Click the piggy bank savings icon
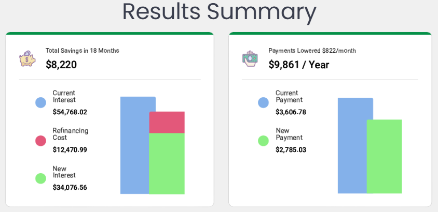438x212 pixels. coord(28,58)
